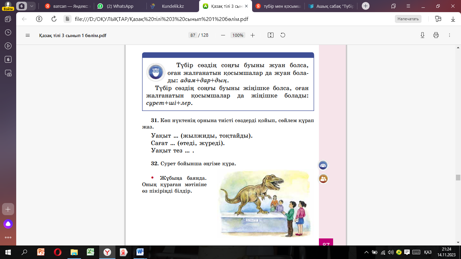Open the screenshot tool in the sidebar
The width and height of the screenshot is (461, 259).
click(8, 73)
